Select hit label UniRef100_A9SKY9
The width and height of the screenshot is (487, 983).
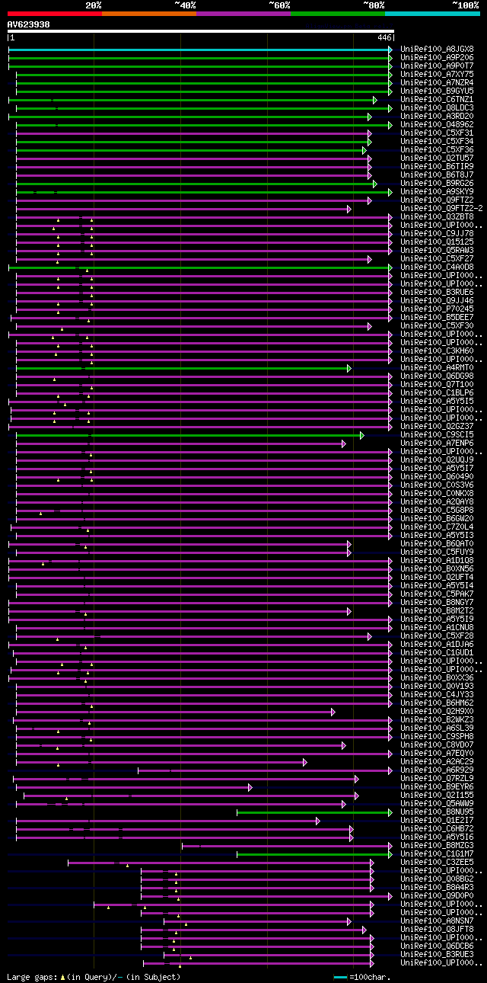pos(437,191)
